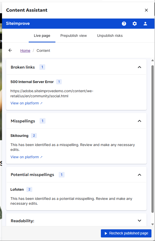
Task: Click the Skitouring count badge 2
Action: (34, 136)
